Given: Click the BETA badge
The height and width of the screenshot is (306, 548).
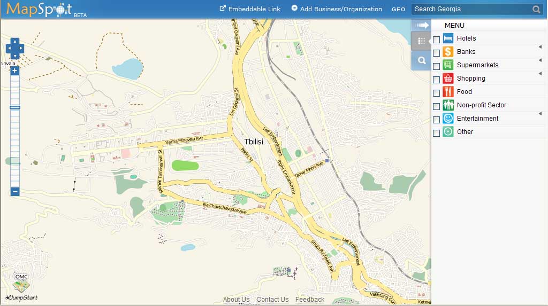Looking at the screenshot, I should point(80,15).
